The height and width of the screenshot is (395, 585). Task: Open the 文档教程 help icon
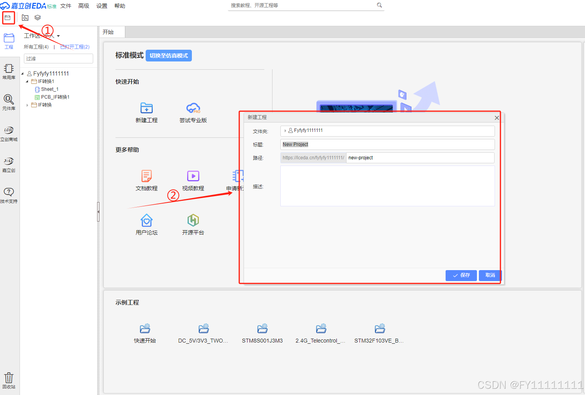pyautogui.click(x=146, y=180)
